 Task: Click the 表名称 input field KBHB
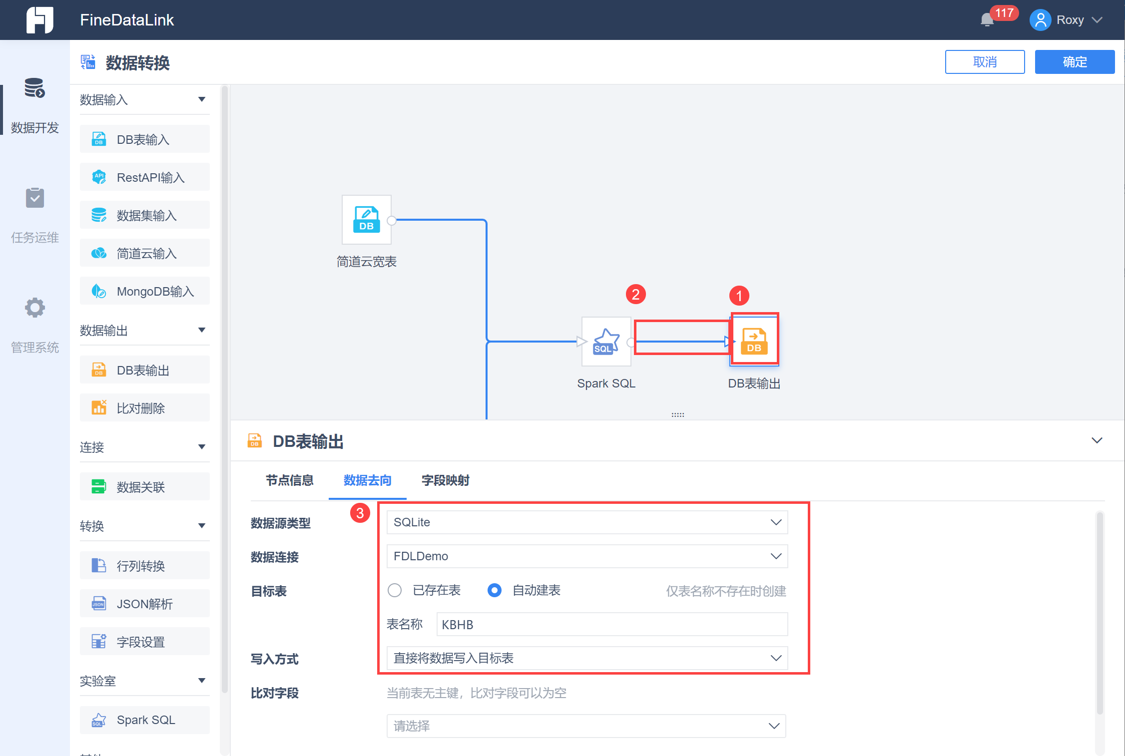[x=611, y=625]
